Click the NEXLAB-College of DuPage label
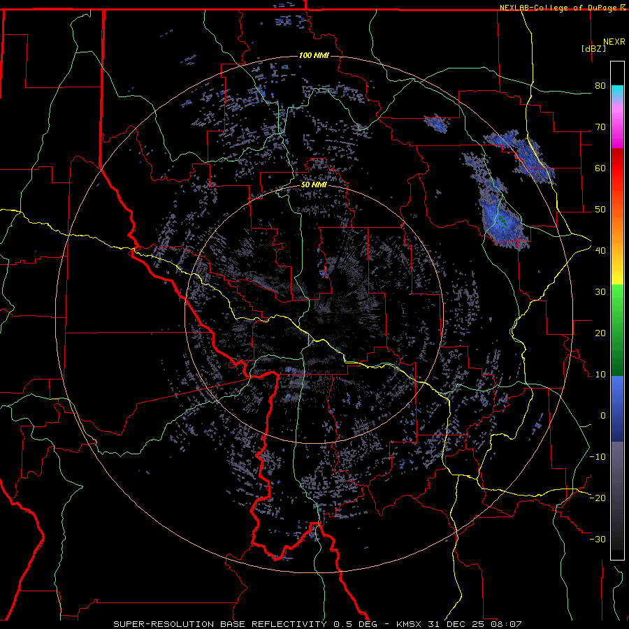Viewport: 629px width, 629px height. pos(558,8)
